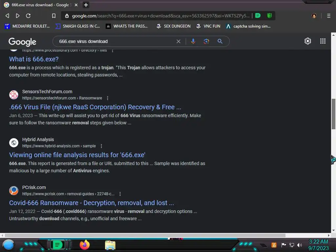The image size is (336, 252).
Task: Click the Hybrid Analysis site favicon
Action: coord(14,142)
